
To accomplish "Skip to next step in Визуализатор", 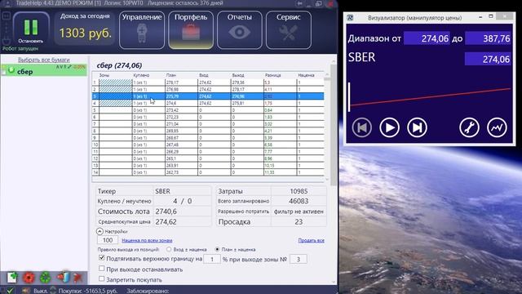I will (417, 127).
